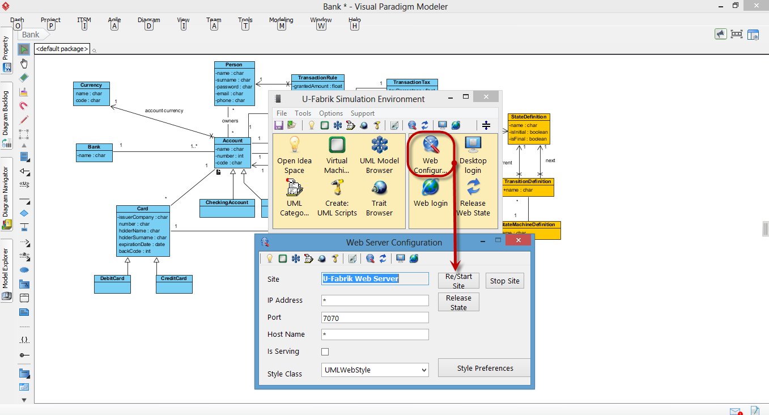Click the Stop Site button
Screen dimensions: 769x415
pos(505,281)
